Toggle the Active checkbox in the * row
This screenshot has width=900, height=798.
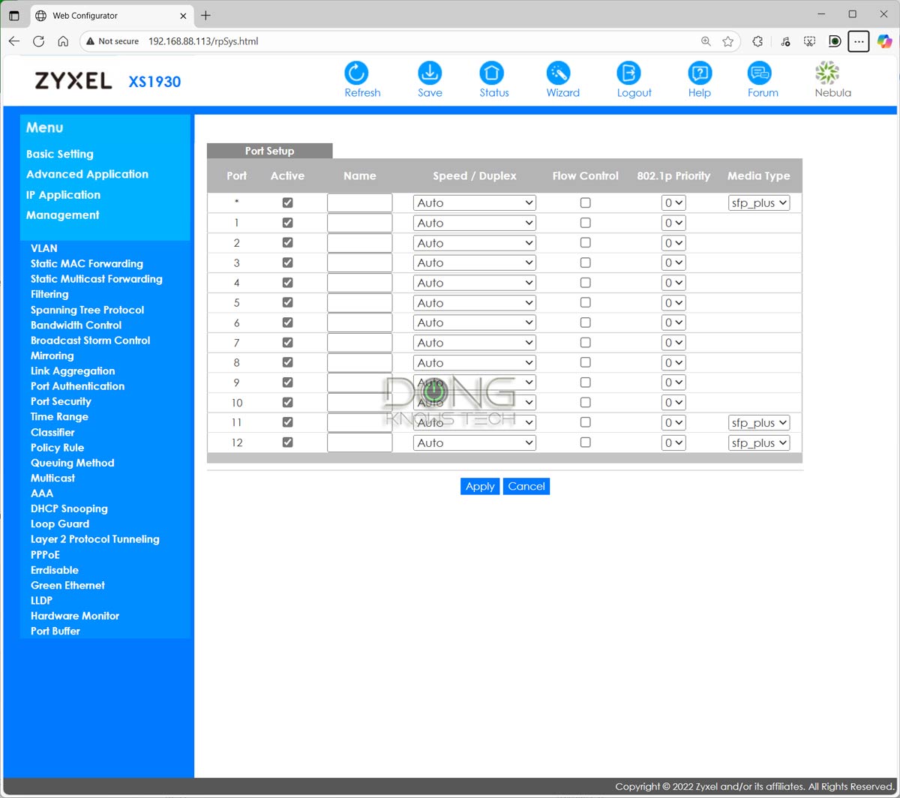tap(287, 202)
